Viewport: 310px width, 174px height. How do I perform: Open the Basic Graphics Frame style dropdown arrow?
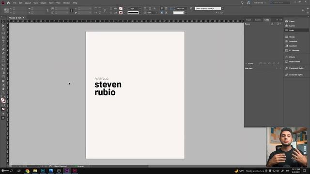click(x=222, y=9)
